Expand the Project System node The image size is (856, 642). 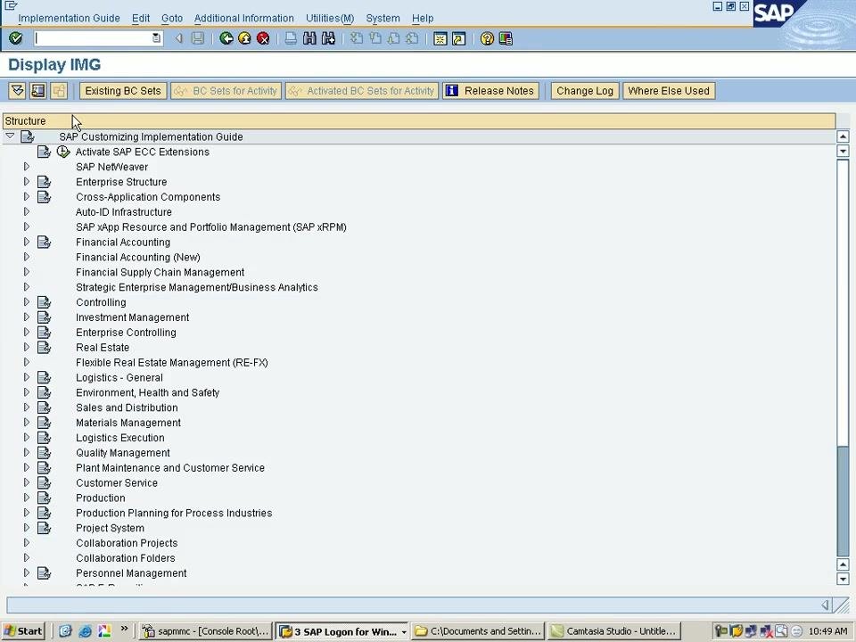26,528
